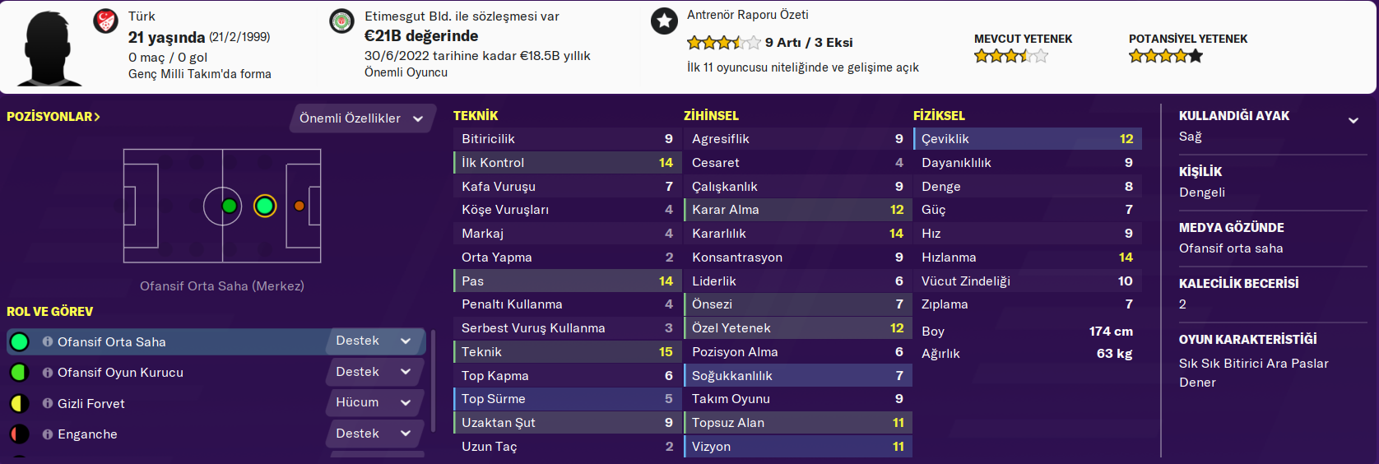Click the coach report star icon
Image resolution: width=1379 pixels, height=464 pixels.
[x=664, y=21]
